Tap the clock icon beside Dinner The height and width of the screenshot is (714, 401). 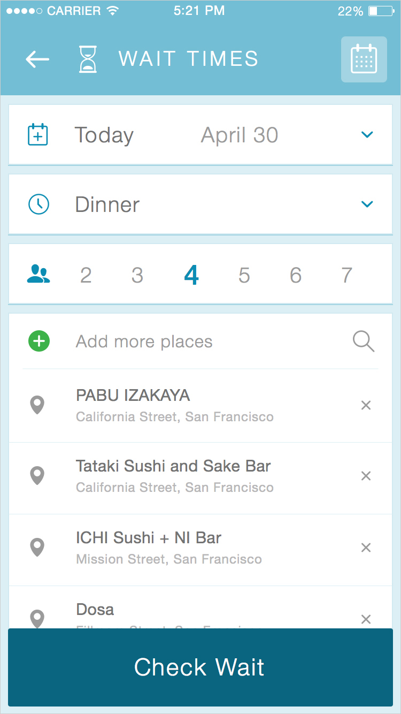tap(38, 204)
